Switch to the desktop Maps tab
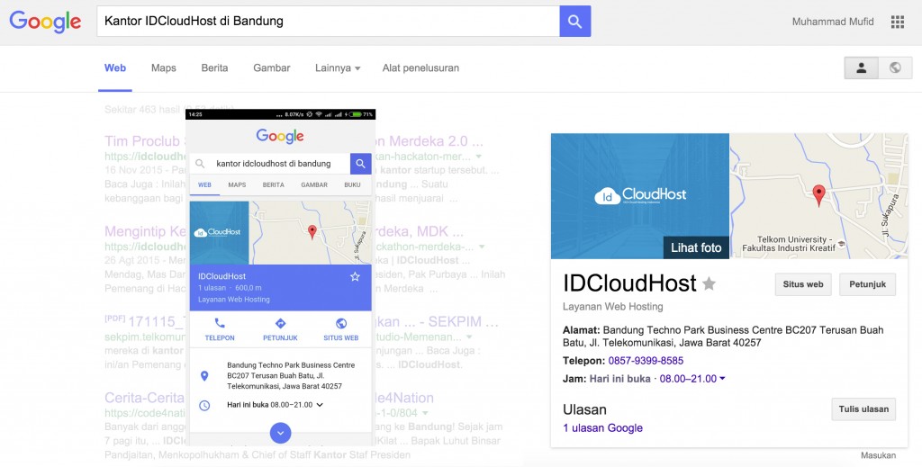The height and width of the screenshot is (467, 922). coord(164,68)
